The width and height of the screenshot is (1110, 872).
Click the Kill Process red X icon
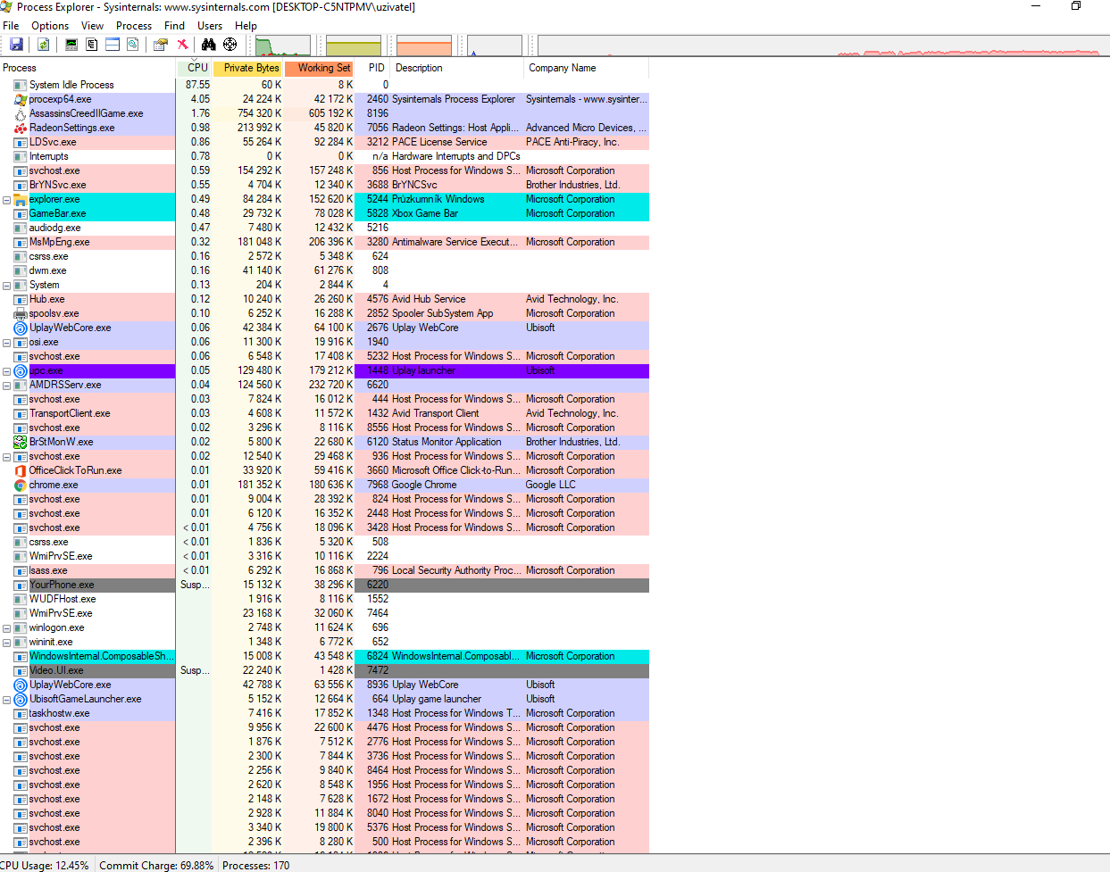point(183,44)
